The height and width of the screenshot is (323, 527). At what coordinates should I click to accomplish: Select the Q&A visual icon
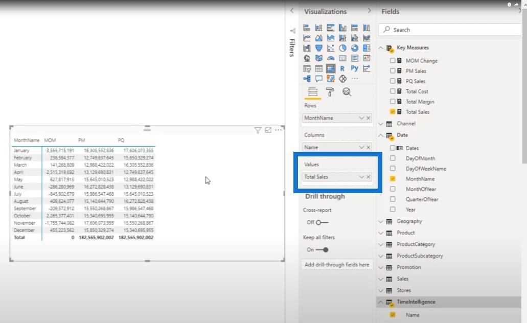coord(318,79)
